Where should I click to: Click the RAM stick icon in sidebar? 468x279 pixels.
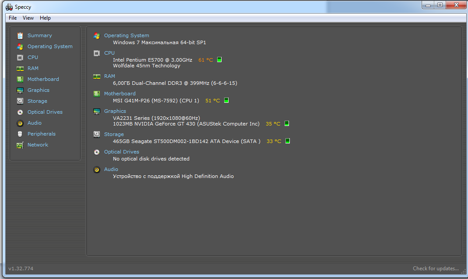[20, 69]
